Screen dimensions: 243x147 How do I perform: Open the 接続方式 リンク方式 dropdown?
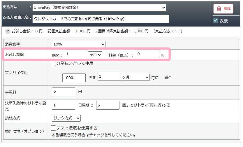coord(66,118)
